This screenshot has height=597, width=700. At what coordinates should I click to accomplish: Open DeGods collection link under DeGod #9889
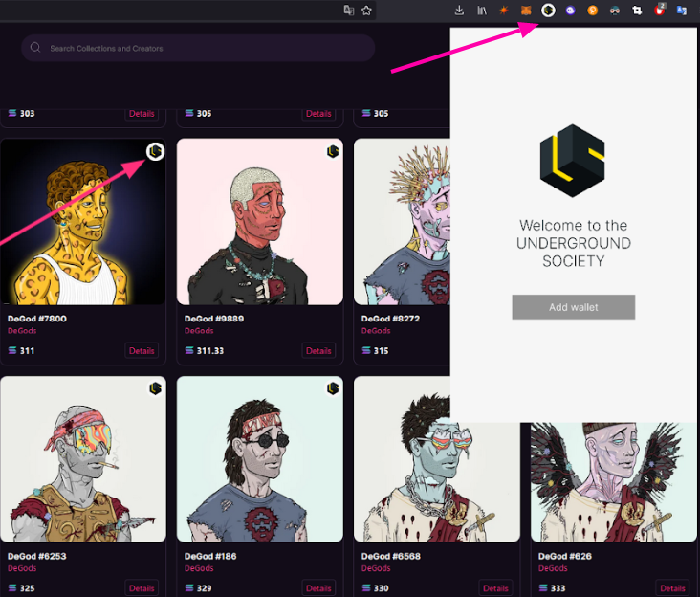click(199, 331)
